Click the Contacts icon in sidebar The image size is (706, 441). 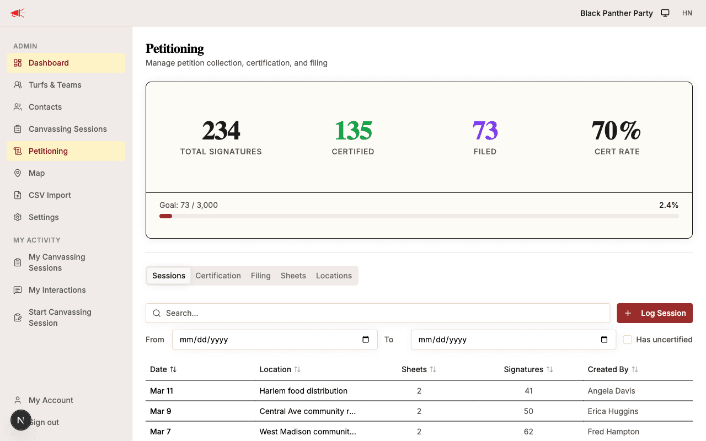click(18, 107)
